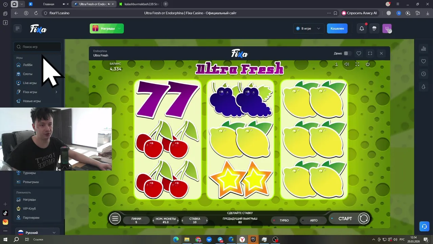Toggle the Demo mode switch
The image size is (433, 244).
[347, 53]
